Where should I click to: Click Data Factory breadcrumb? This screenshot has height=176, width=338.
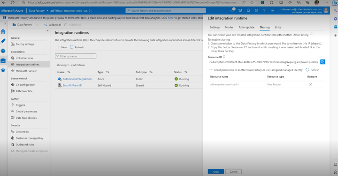(37, 10)
